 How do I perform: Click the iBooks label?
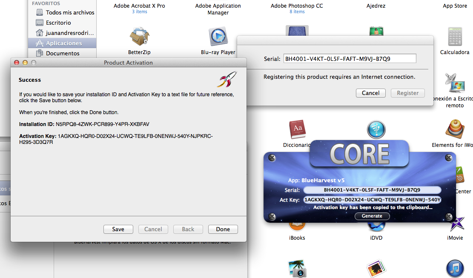pyautogui.click(x=297, y=238)
